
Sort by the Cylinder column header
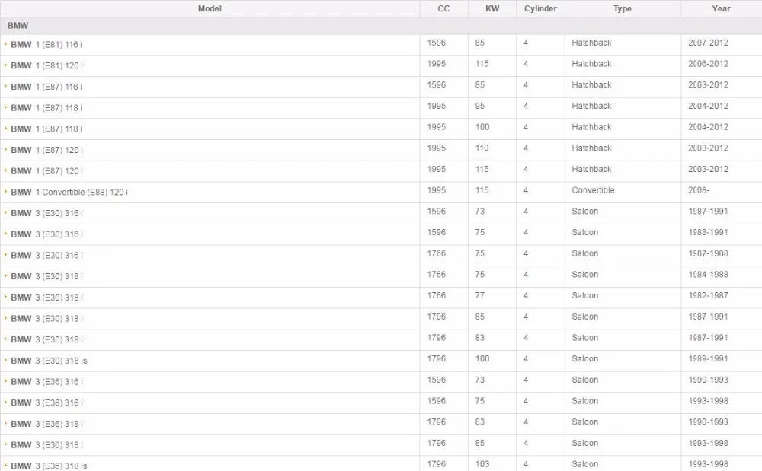tap(540, 8)
